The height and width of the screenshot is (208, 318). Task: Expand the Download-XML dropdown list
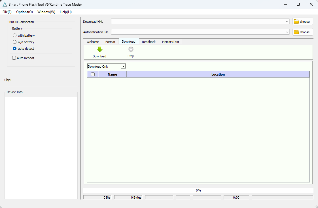coord(287,22)
